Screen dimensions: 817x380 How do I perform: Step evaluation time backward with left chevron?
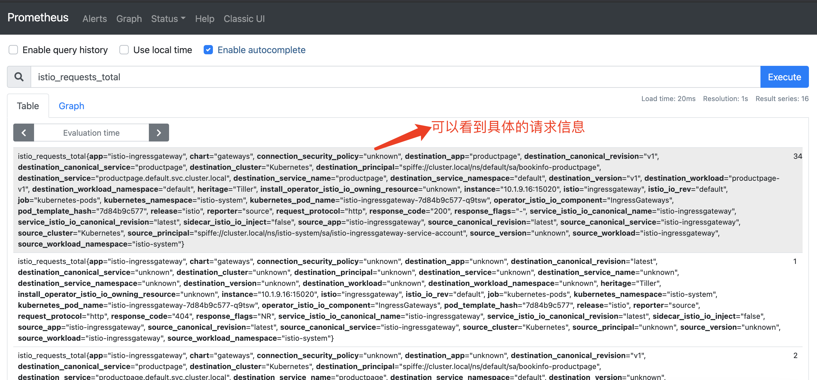pyautogui.click(x=23, y=133)
